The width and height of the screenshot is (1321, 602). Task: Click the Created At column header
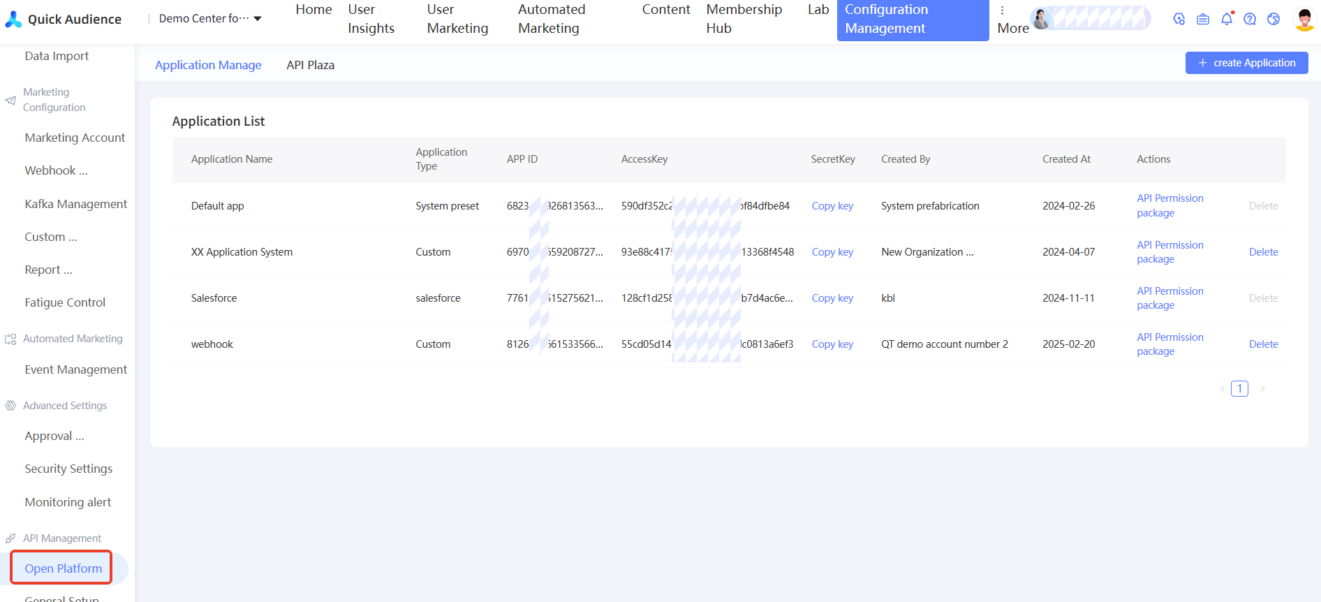coord(1066,159)
